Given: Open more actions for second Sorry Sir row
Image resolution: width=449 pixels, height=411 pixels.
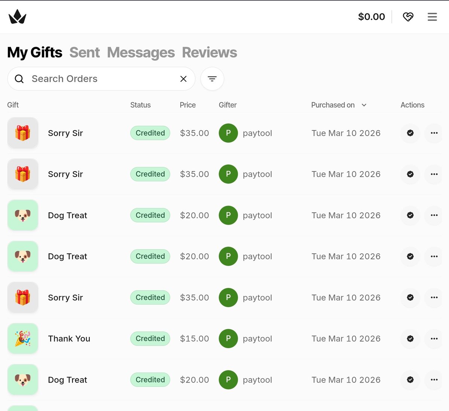Looking at the screenshot, I should pyautogui.click(x=434, y=174).
